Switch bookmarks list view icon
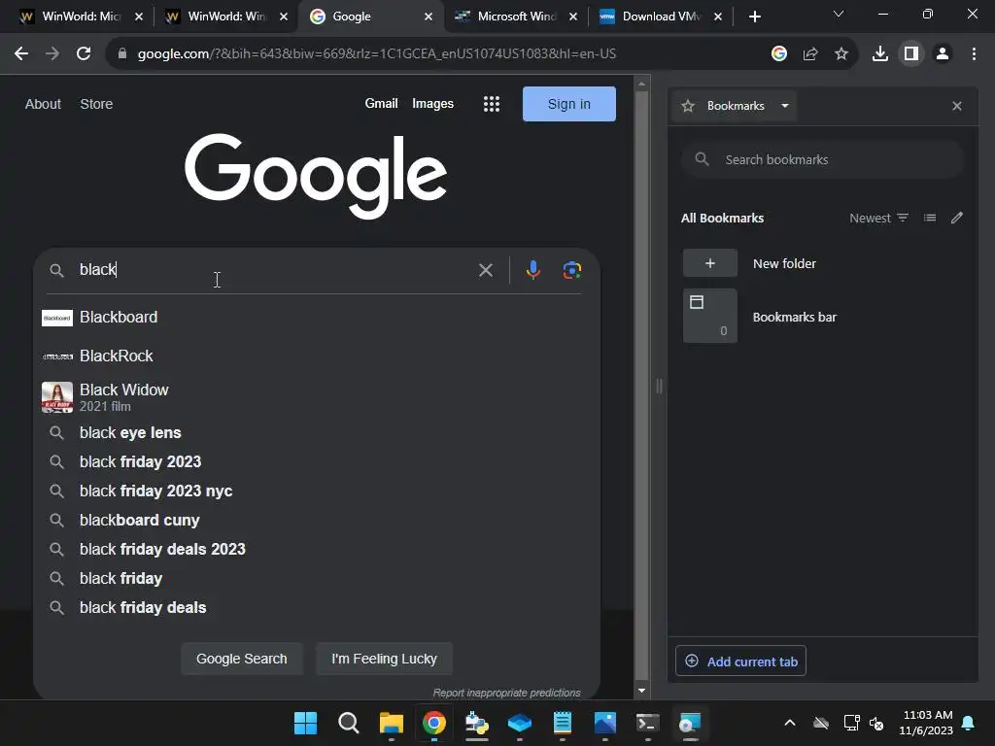This screenshot has height=746, width=995. [x=930, y=218]
